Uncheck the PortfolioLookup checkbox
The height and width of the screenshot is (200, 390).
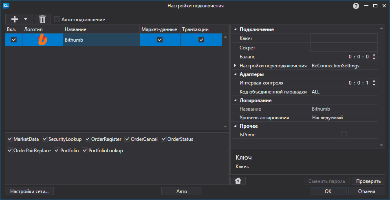pyautogui.click(x=85, y=151)
